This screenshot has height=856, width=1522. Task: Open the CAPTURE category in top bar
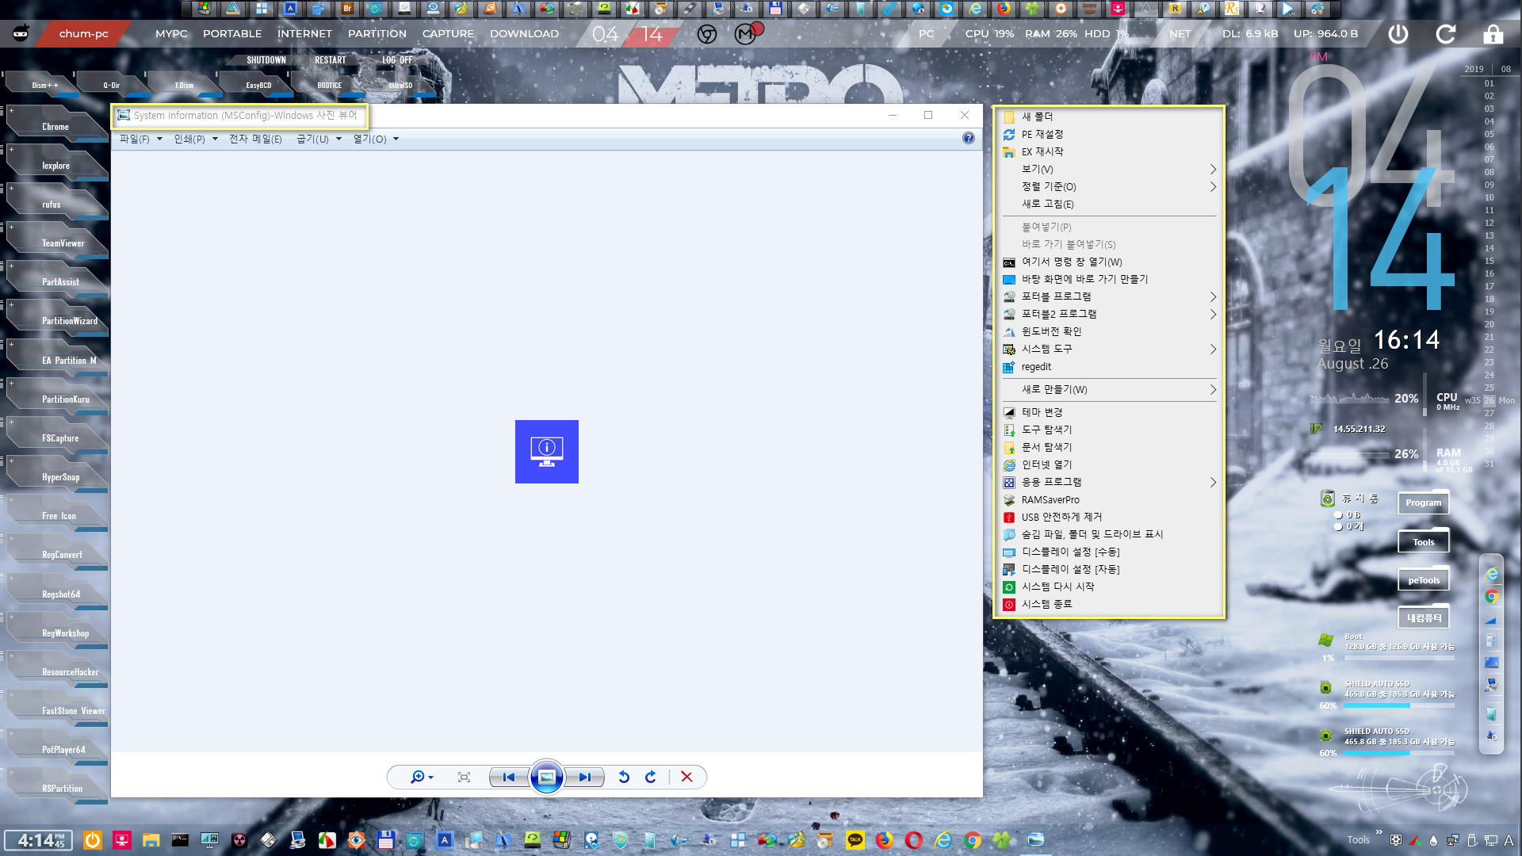tap(448, 34)
